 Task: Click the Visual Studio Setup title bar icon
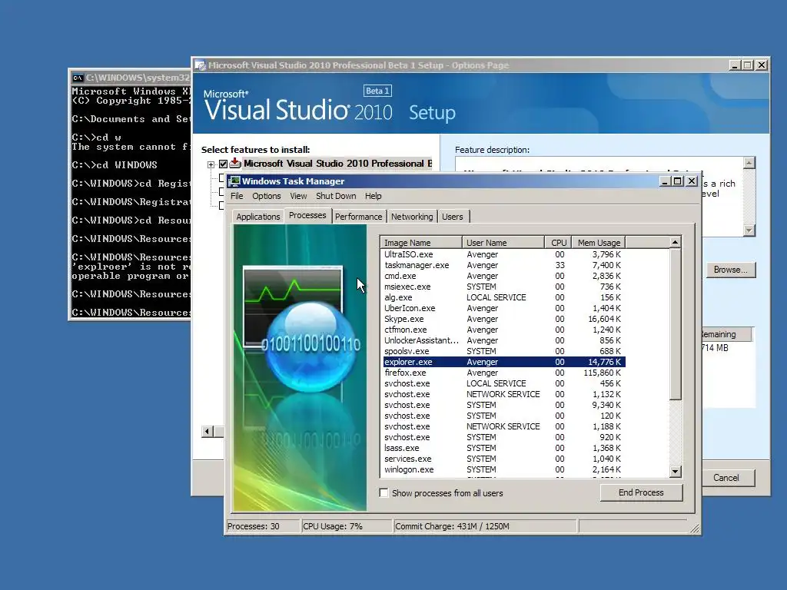pyautogui.click(x=201, y=65)
